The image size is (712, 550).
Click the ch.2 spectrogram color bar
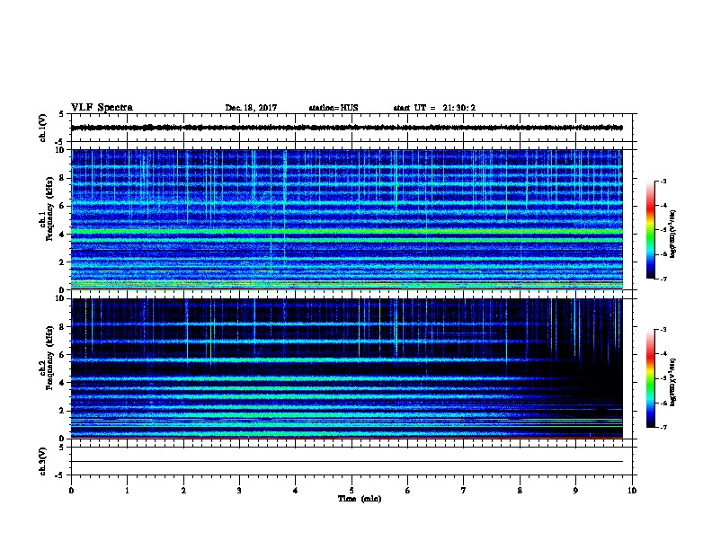coord(650,378)
